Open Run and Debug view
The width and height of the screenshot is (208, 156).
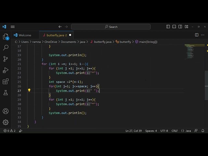click(x=6, y=70)
